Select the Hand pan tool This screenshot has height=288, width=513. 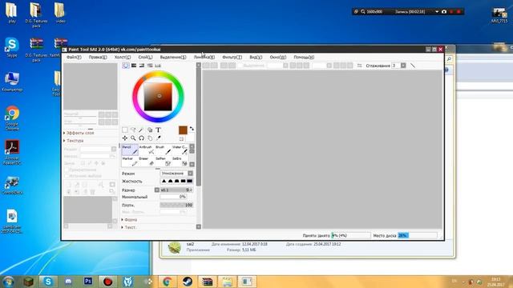click(150, 138)
